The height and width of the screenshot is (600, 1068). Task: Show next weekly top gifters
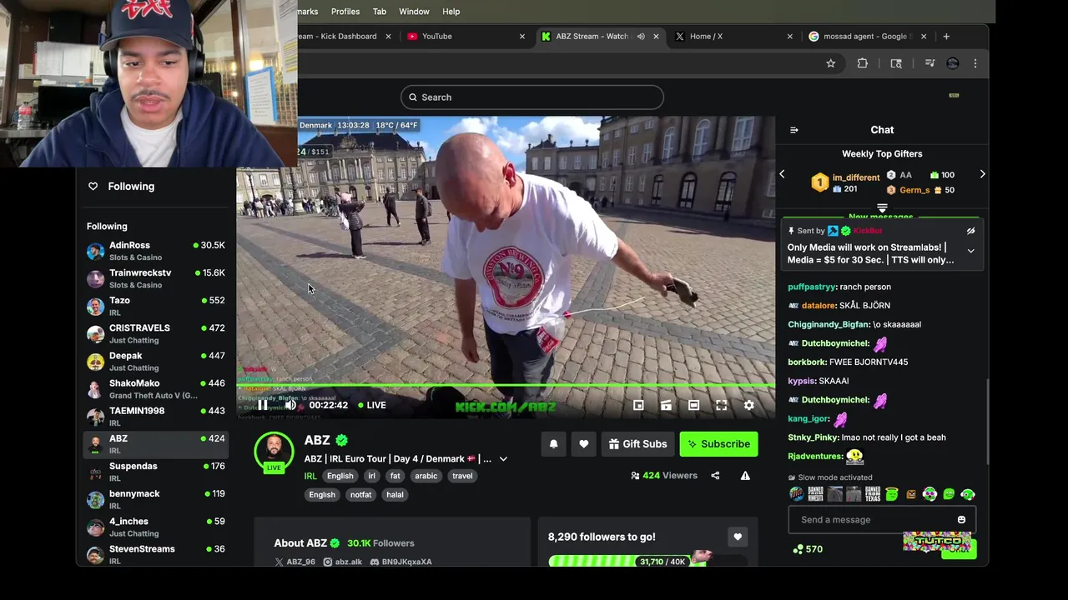(x=982, y=174)
